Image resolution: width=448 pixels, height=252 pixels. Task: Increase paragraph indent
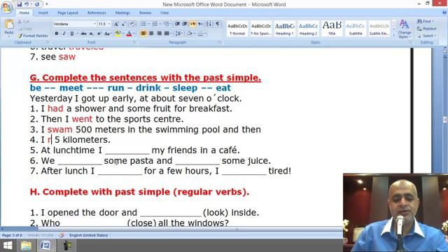185,24
